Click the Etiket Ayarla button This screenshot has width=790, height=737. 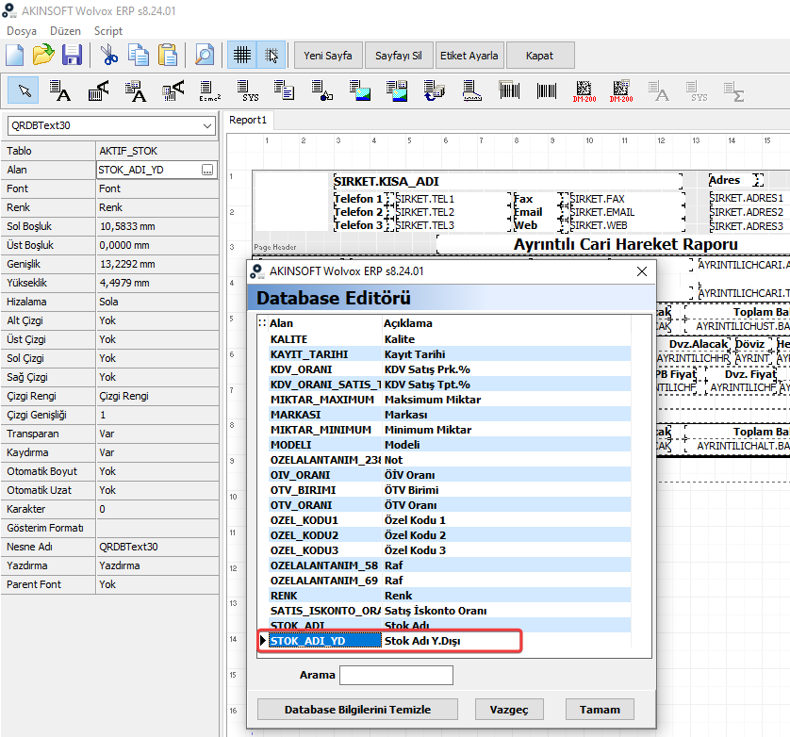[x=469, y=55]
